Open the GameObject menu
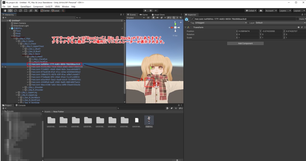306x161 pixels. coord(26,7)
